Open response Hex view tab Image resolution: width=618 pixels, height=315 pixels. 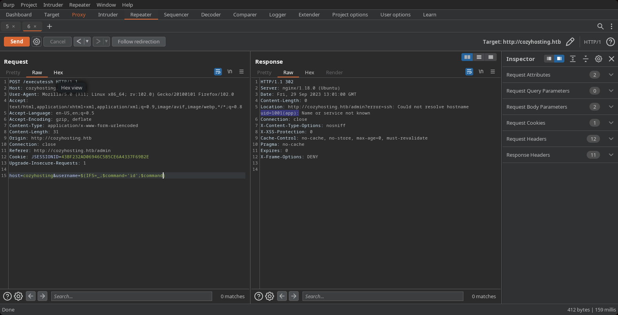coord(310,72)
